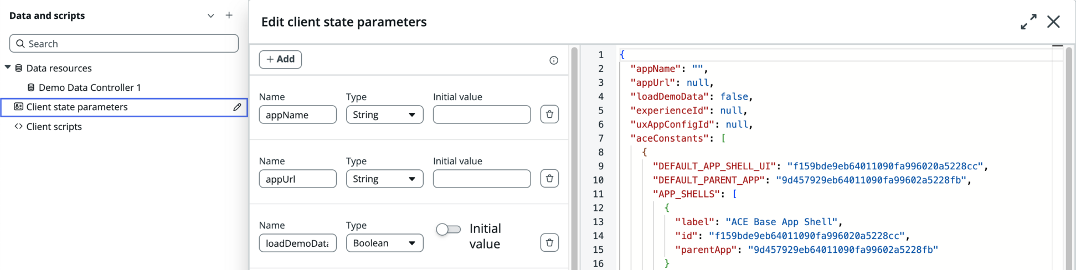The width and height of the screenshot is (1076, 270).
Task: Close the Edit client state parameters dialog
Action: coord(1053,22)
